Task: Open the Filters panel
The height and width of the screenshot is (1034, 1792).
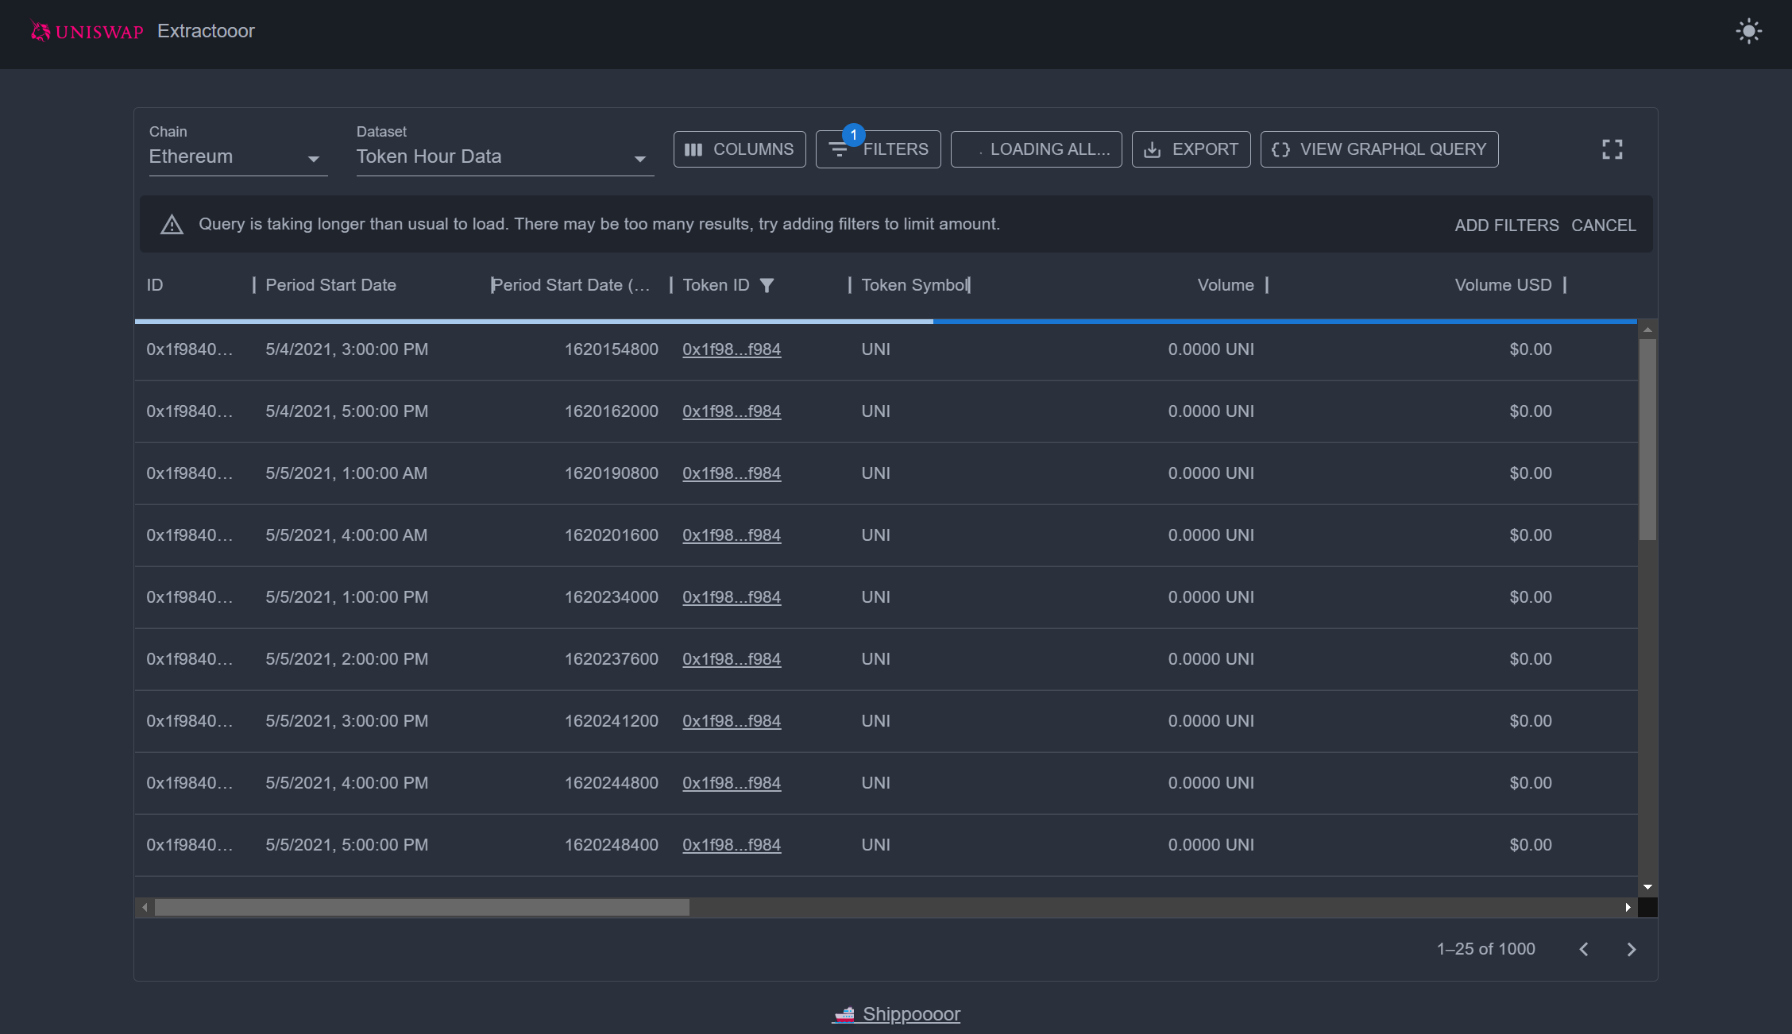Action: click(879, 149)
